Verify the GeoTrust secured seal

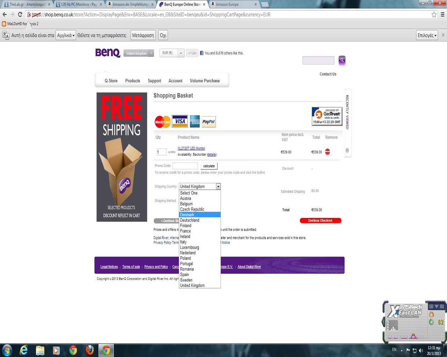click(x=327, y=116)
